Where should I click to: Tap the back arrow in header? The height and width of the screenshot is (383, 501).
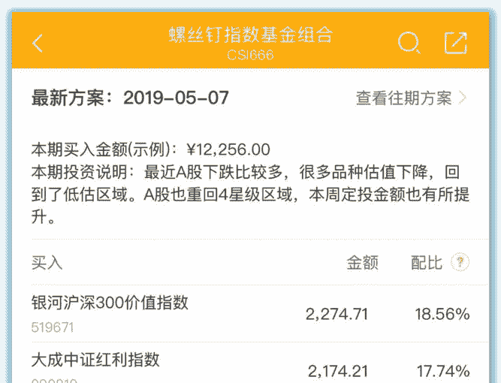point(38,43)
